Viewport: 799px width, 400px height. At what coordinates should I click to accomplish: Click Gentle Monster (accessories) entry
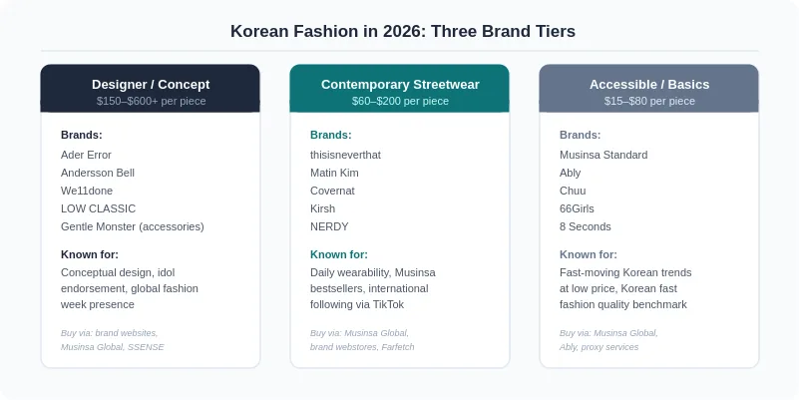[133, 226]
